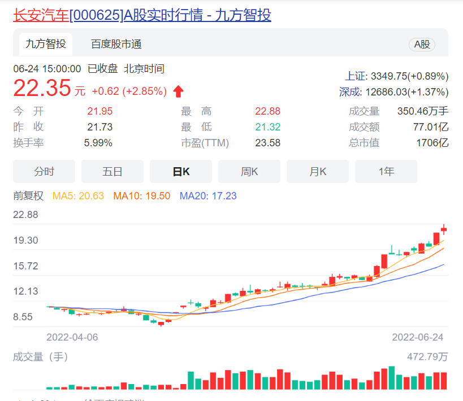Click the MA10: 19.50 indicator label

142,196
